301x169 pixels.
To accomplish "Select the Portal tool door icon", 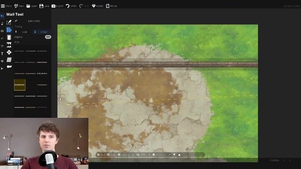I will click(9, 38).
